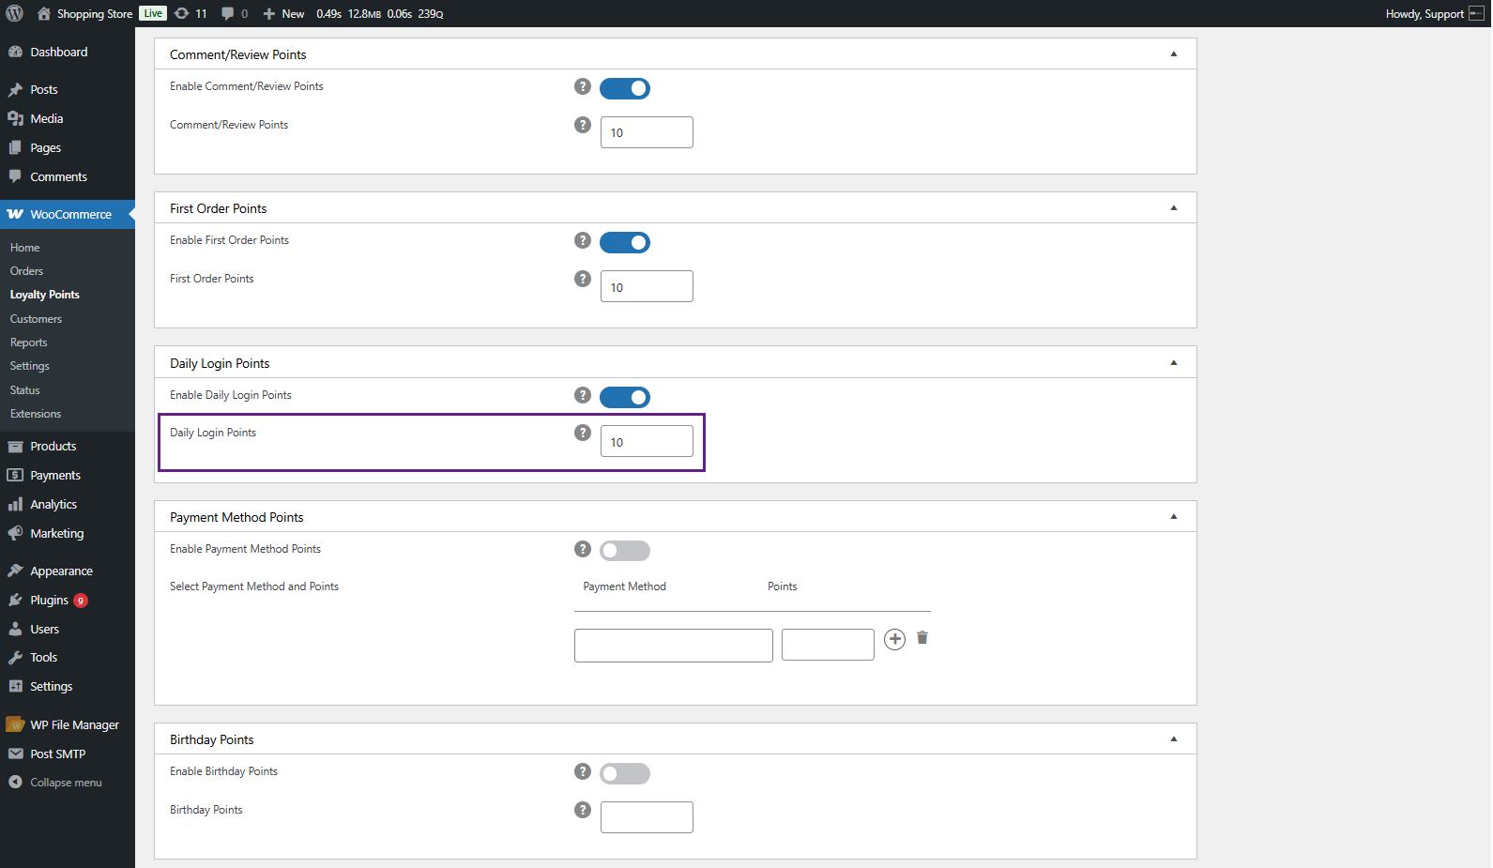Click help icon beside First Order Points field
The width and height of the screenshot is (1493, 868).
583,279
